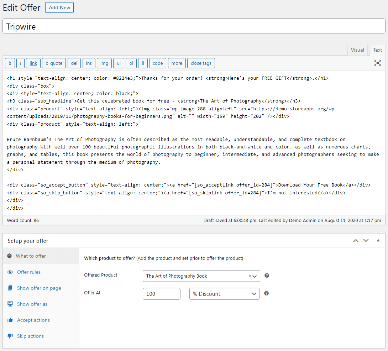Click the Offer rules eye icon

pos(10,272)
